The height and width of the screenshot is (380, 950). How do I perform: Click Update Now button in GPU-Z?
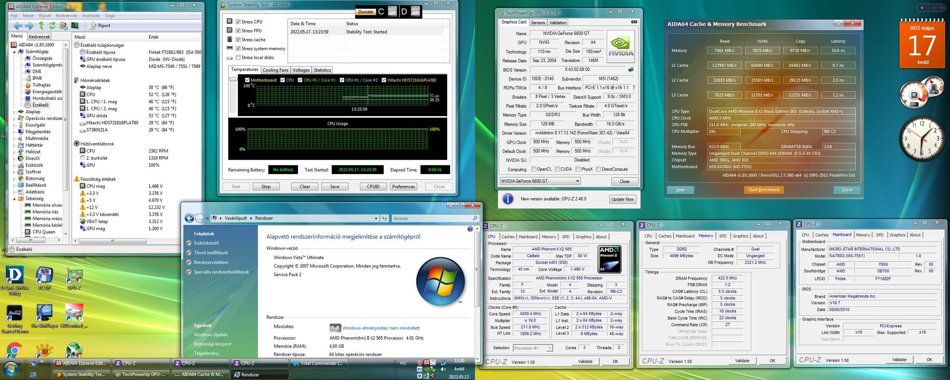(x=622, y=199)
